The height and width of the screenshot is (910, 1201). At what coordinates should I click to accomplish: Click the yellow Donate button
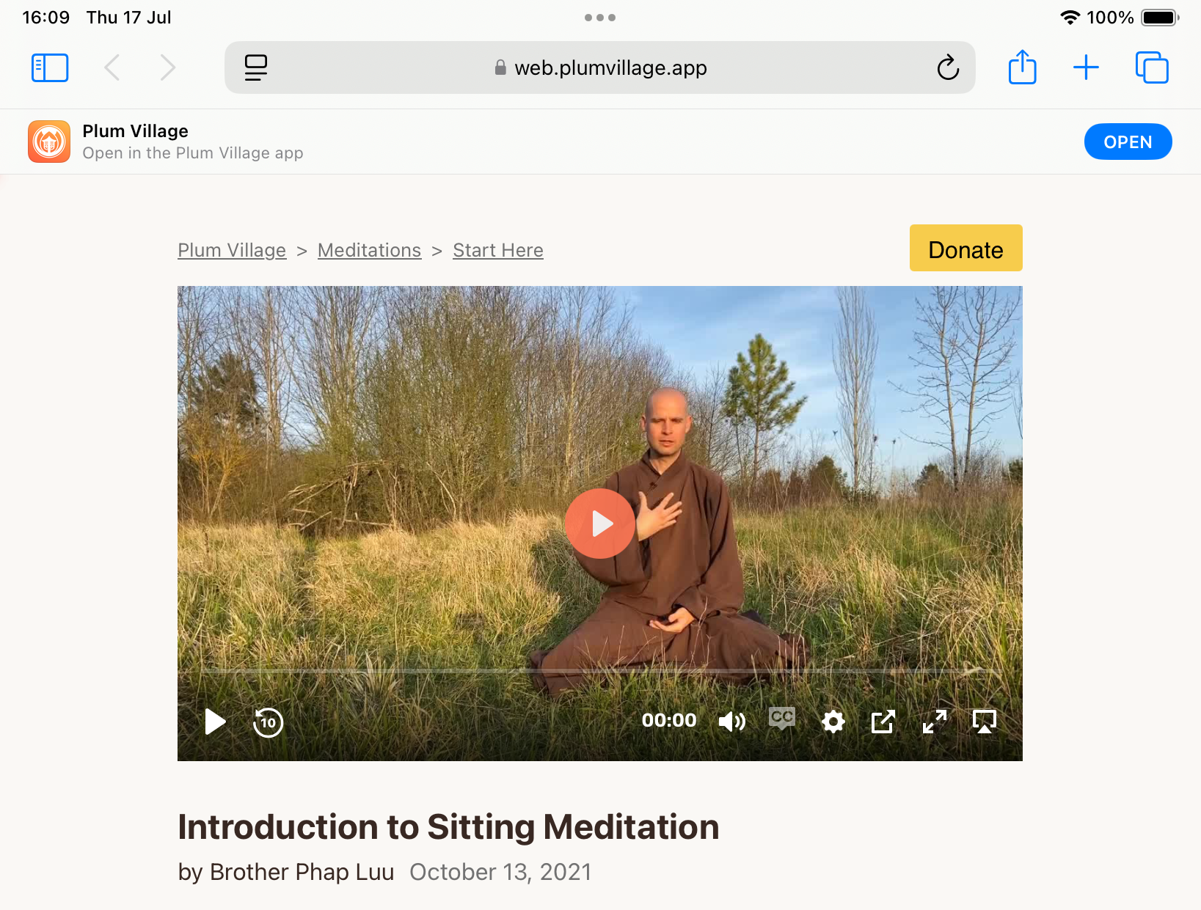tap(965, 248)
